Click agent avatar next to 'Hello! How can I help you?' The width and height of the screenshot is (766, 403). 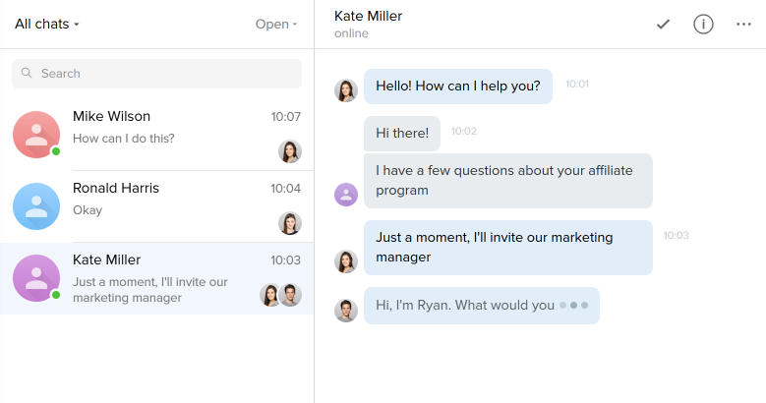[x=346, y=90]
